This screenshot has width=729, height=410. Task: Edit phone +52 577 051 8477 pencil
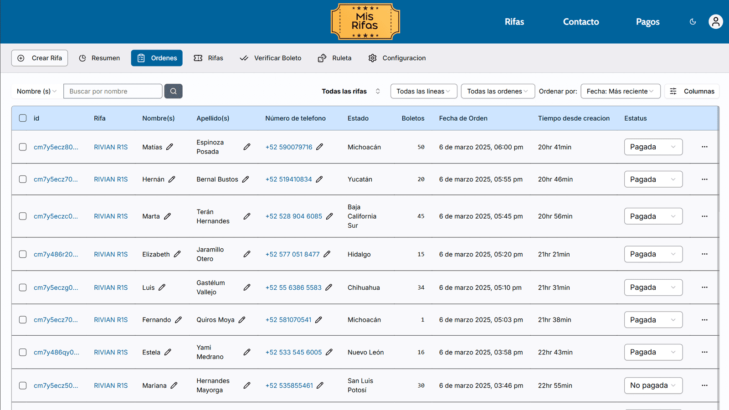coord(327,254)
